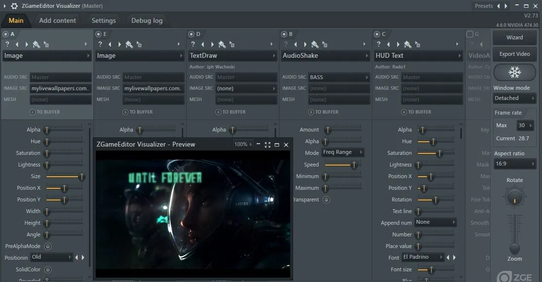Click the Size slider in layer A
Viewport: 542px width, 282px height.
click(64, 176)
